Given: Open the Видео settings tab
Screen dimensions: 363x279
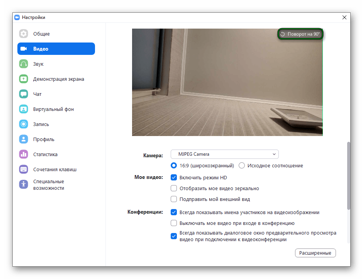Looking at the screenshot, I should tap(56, 49).
